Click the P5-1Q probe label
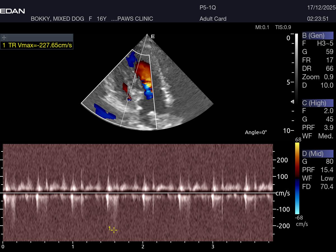 (207, 8)
